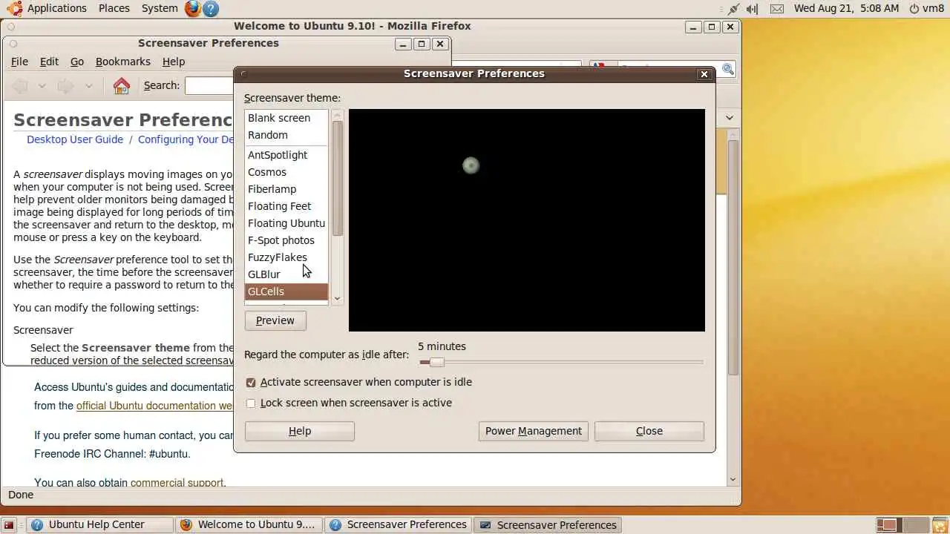
Task: Select Floating Feet theme
Action: click(286, 206)
